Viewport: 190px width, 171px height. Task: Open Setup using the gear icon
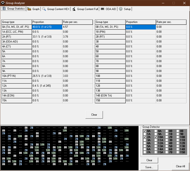(121, 9)
